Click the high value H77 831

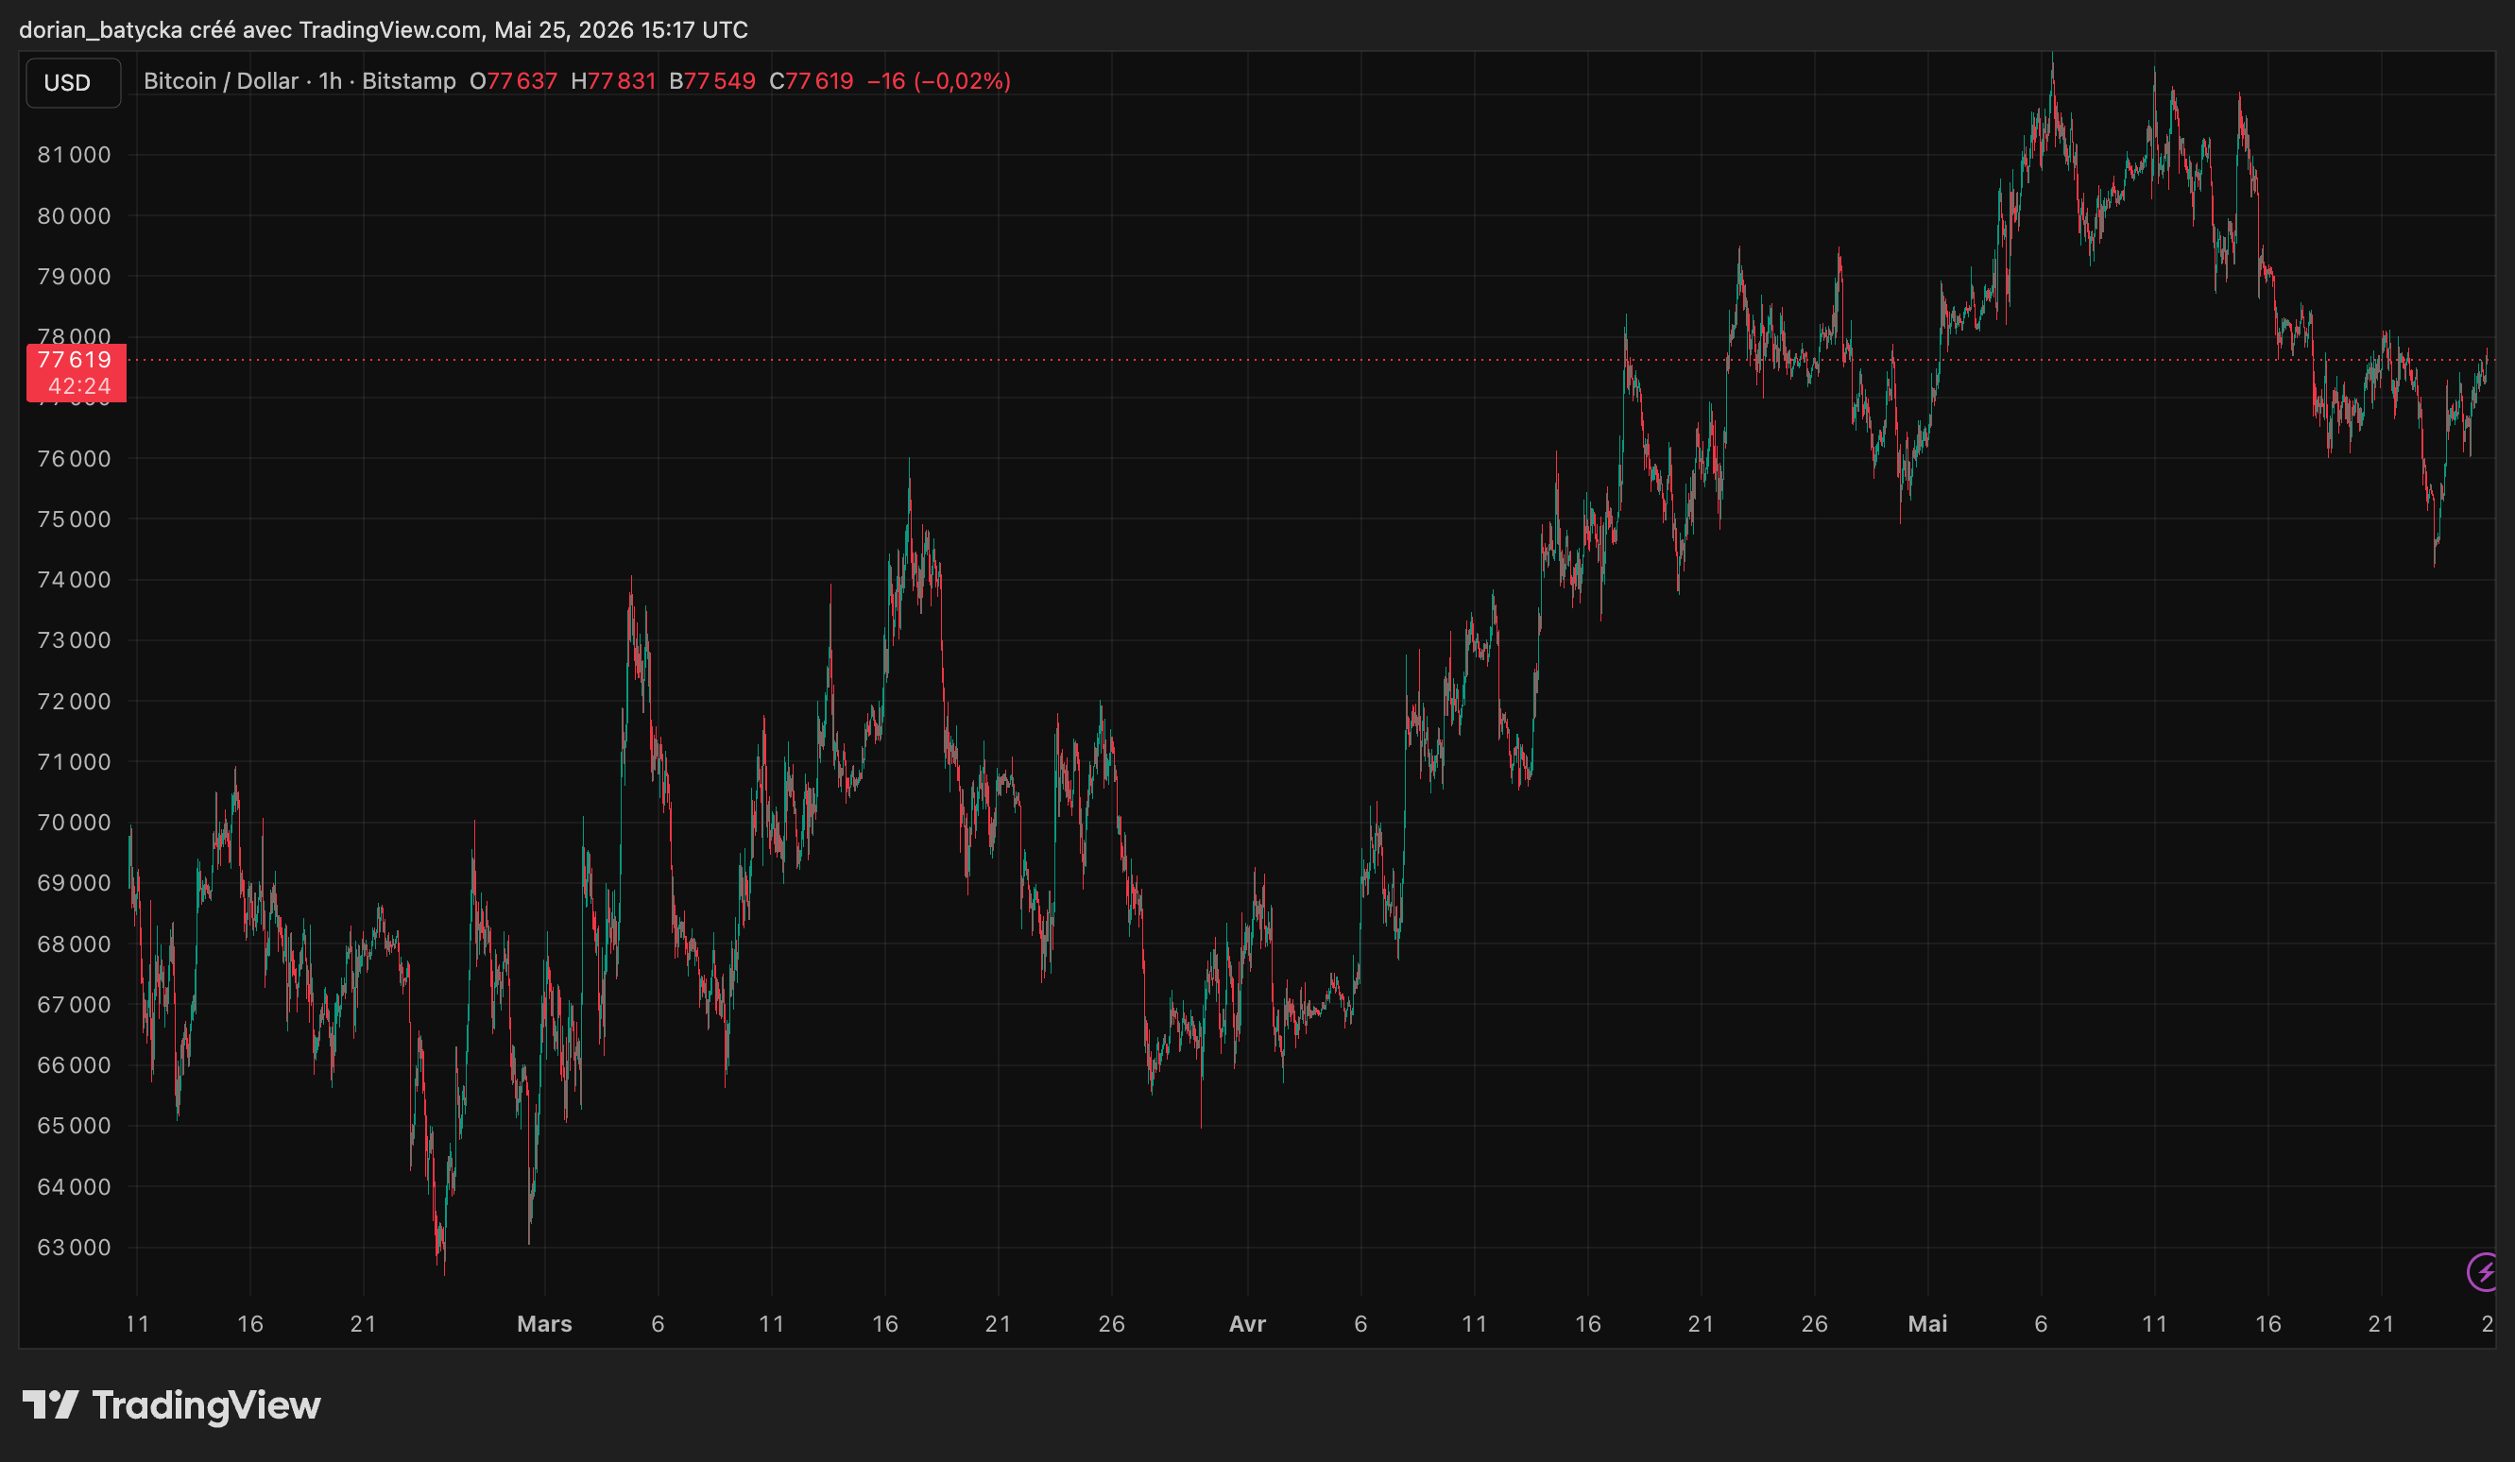pos(613,81)
